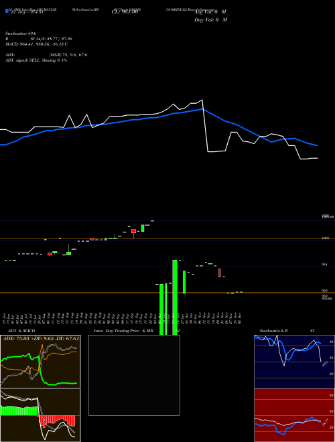The width and height of the screenshot is (335, 442).
Task: Click the MACD: 964.41, 980.56 values line
Action: coord(36,44)
